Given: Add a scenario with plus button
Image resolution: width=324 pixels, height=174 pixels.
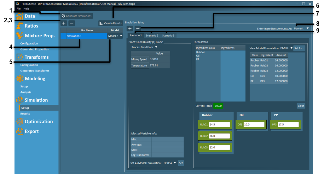Looking at the screenshot, I should [x=130, y=29].
